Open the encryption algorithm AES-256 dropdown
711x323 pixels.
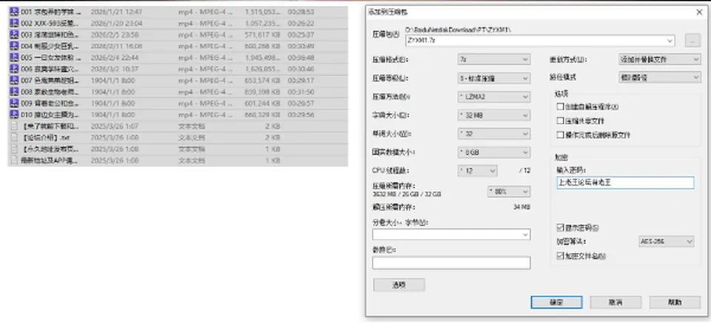tap(666, 242)
